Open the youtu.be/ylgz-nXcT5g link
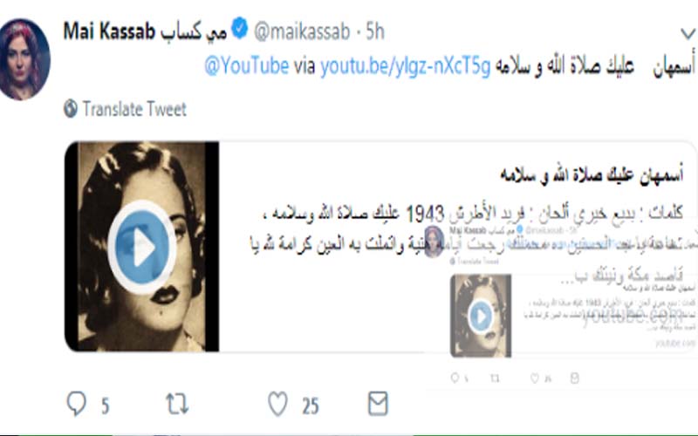 point(405,66)
